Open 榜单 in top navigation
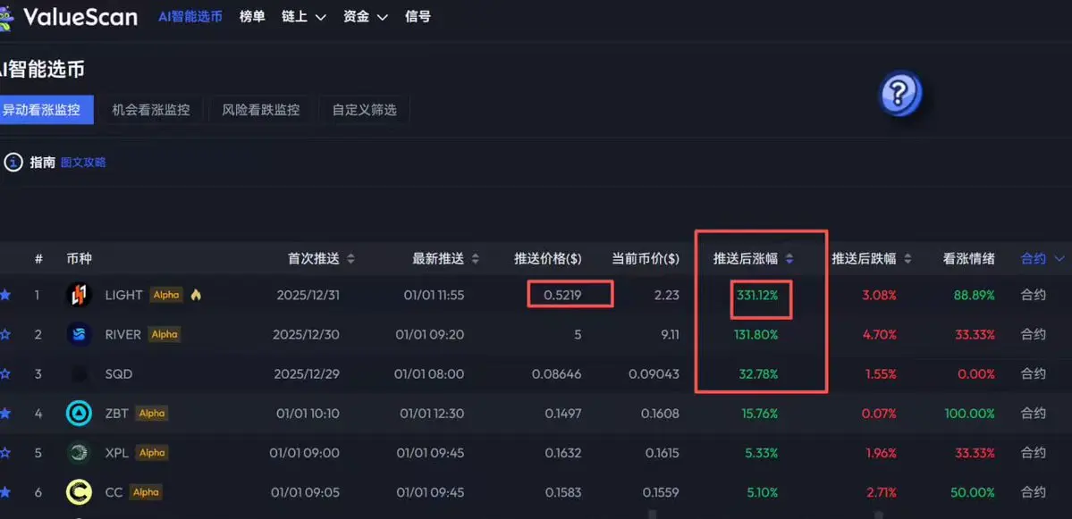The image size is (1072, 519). [252, 16]
